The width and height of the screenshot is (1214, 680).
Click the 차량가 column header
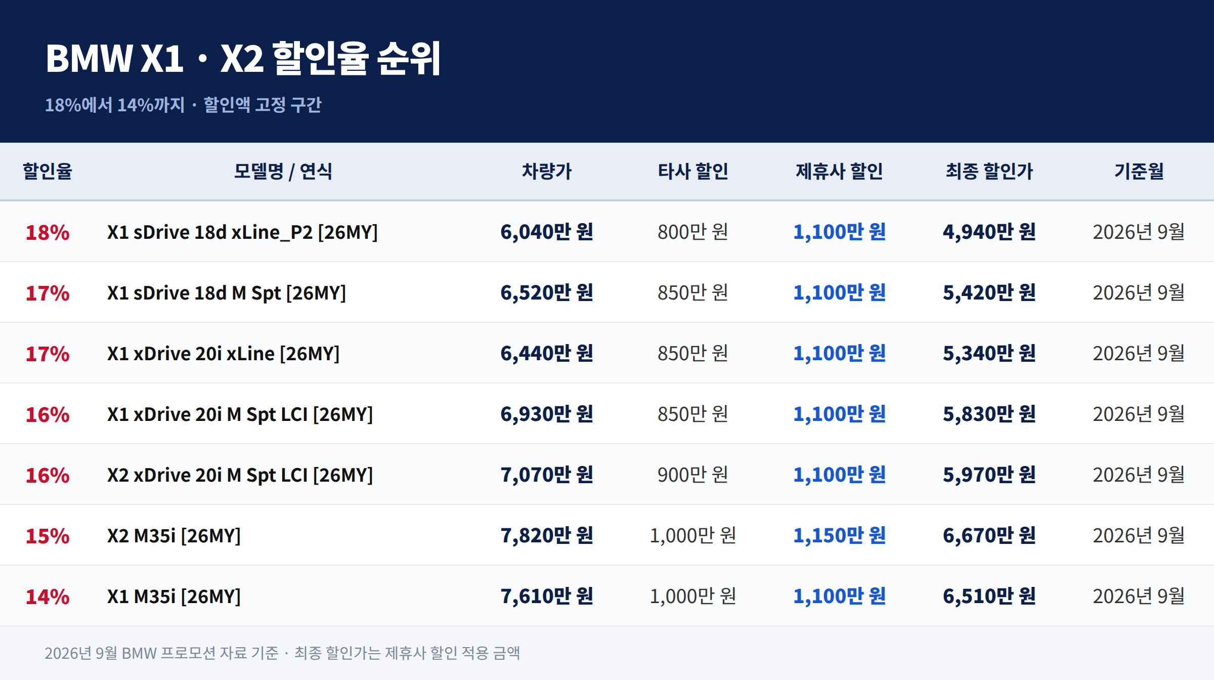[547, 171]
